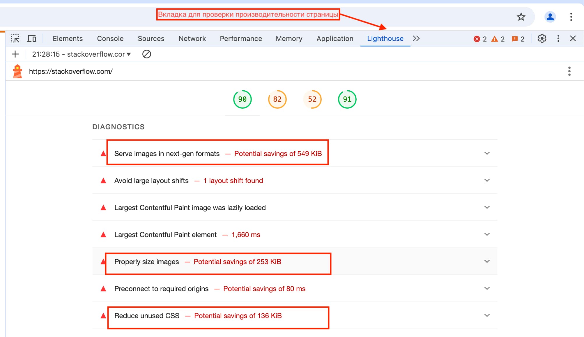The image size is (584, 337).
Task: Show more DevTools tabs chevron
Action: tap(416, 38)
